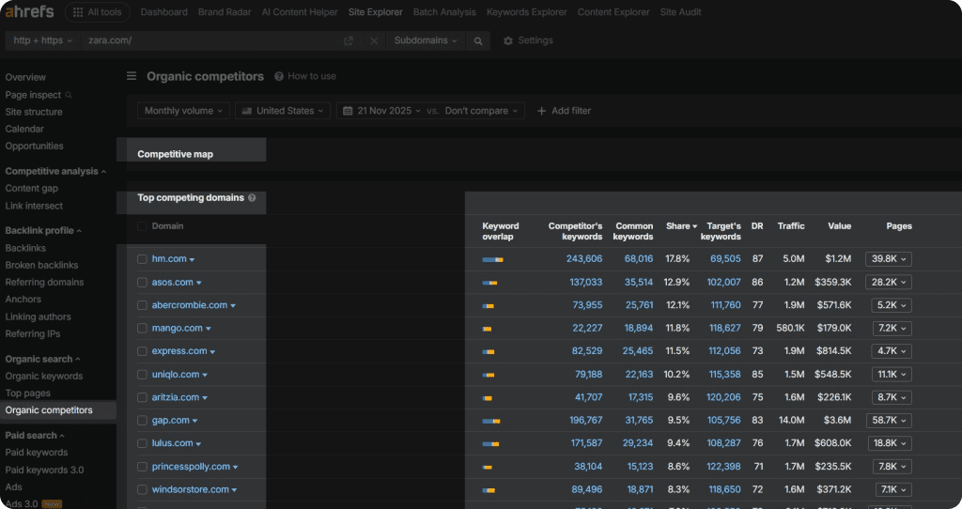Click the United States flag icon
The height and width of the screenshot is (509, 962).
pos(247,111)
